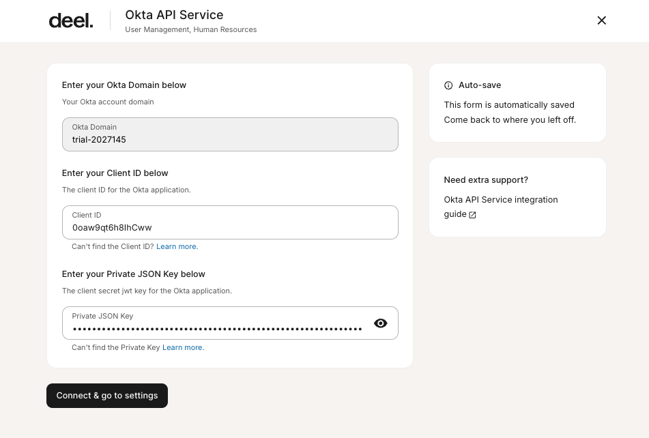Click 'Enter your Private JSON Key below' heading
649x438 pixels.
pyautogui.click(x=133, y=274)
